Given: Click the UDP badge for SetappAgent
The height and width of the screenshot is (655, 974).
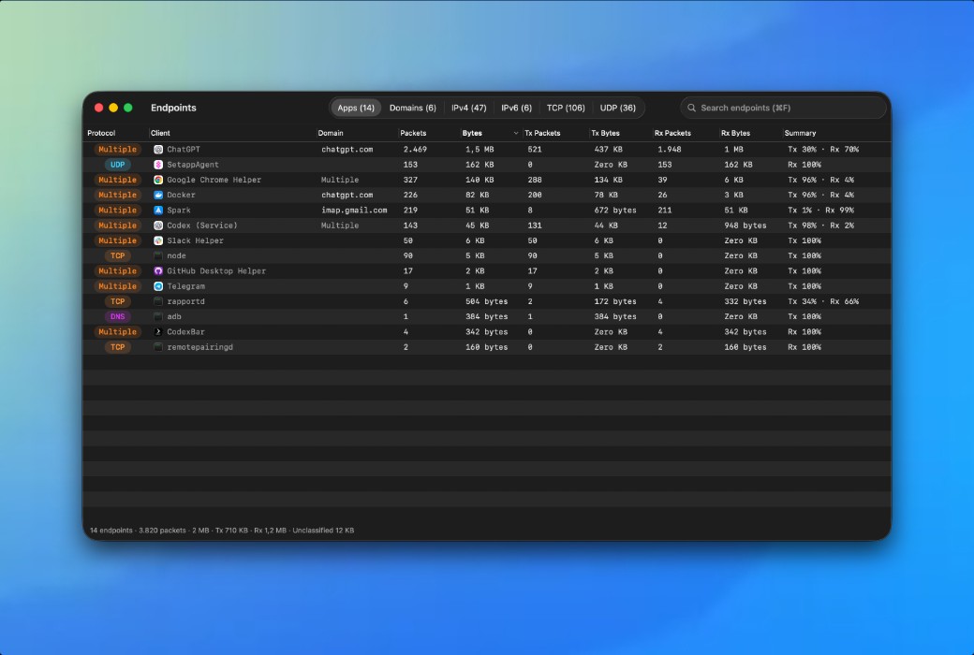Looking at the screenshot, I should (117, 165).
